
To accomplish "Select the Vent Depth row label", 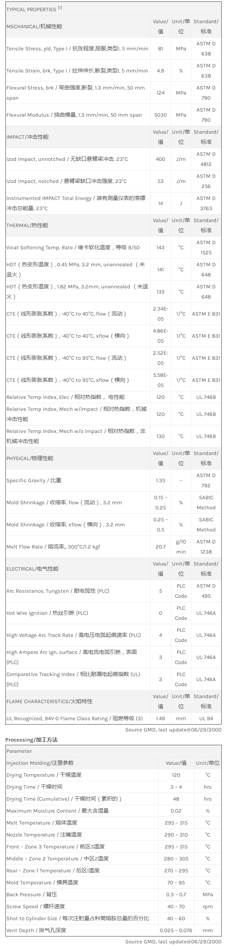I will pyautogui.click(x=36, y=930).
